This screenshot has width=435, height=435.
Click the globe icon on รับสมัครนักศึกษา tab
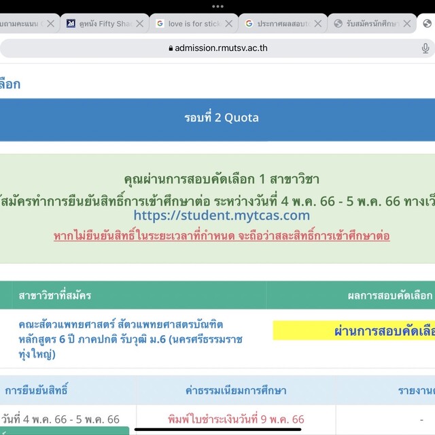[338, 24]
